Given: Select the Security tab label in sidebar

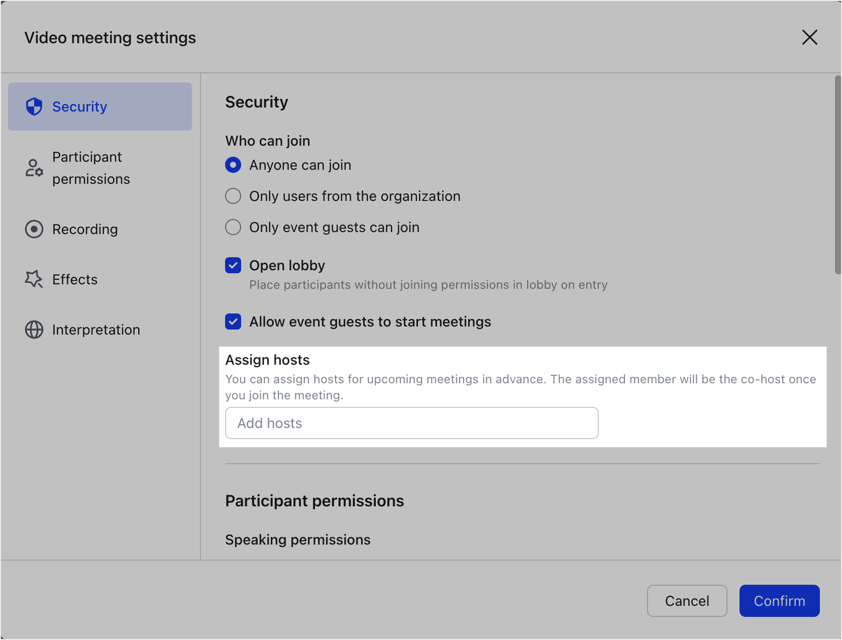Looking at the screenshot, I should point(79,106).
